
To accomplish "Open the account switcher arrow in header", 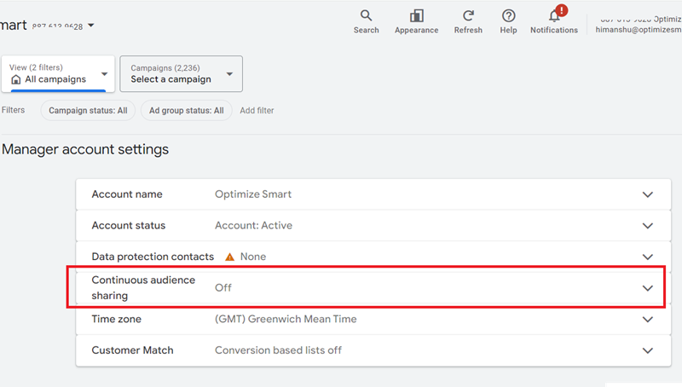I will tap(91, 26).
